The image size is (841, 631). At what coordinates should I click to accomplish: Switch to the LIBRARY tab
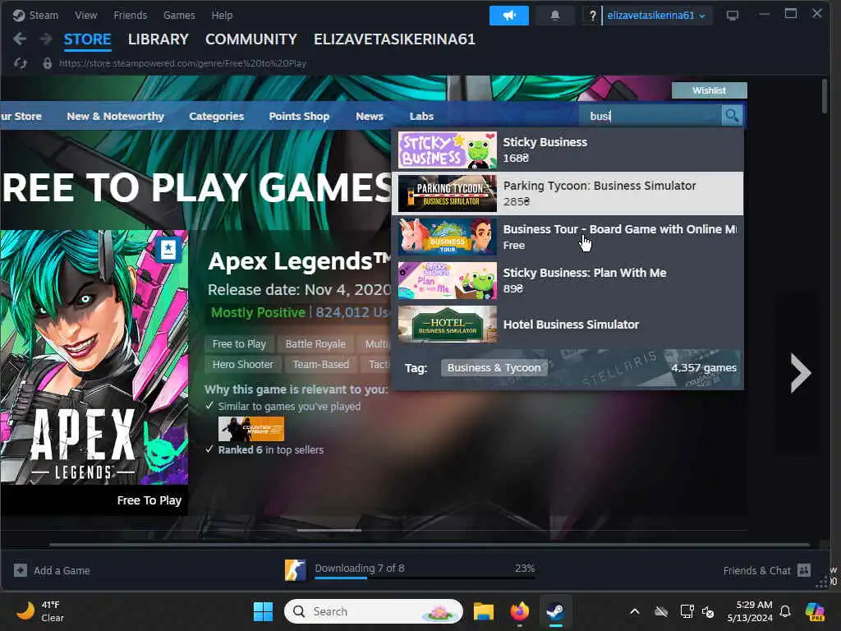click(x=159, y=39)
